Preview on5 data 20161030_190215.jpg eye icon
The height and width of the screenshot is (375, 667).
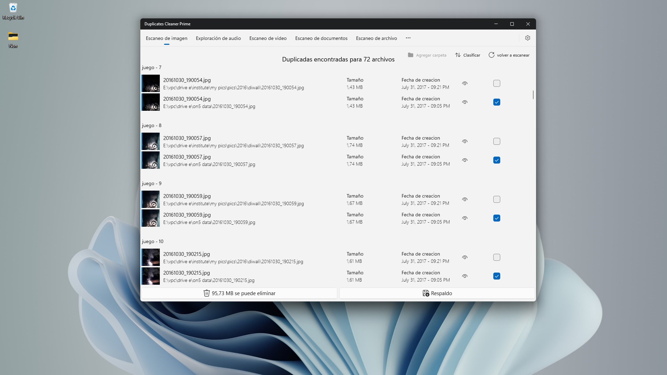click(x=465, y=276)
